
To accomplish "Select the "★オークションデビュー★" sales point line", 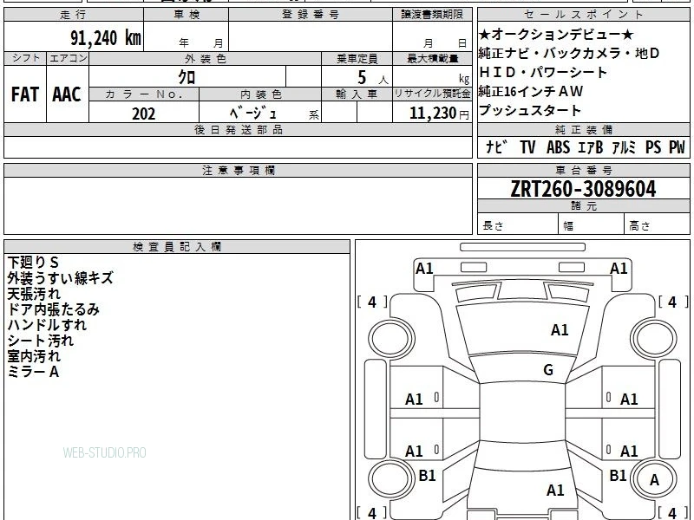I will click(556, 34).
